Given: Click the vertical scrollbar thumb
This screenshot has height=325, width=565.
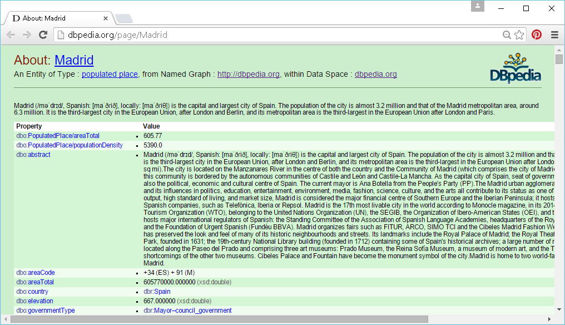Looking at the screenshot, I should pyautogui.click(x=559, y=59).
